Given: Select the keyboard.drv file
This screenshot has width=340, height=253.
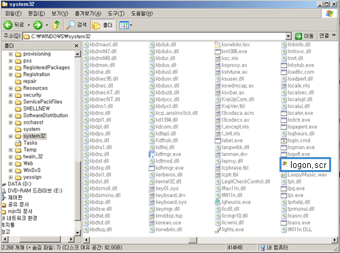Looking at the screenshot, I should coord(171,195).
